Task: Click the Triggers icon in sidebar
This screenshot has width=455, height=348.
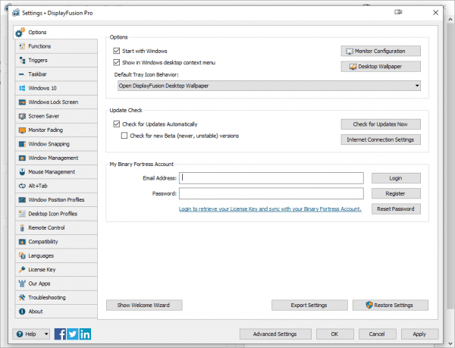Action: (22, 61)
